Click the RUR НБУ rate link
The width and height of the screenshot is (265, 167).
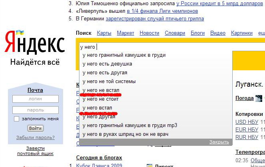tap(247, 137)
